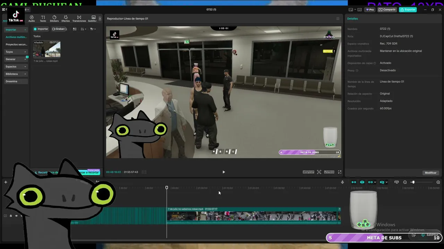Open the keyboard shortcuts icon
Screen dimensions: 444x249
360,10
